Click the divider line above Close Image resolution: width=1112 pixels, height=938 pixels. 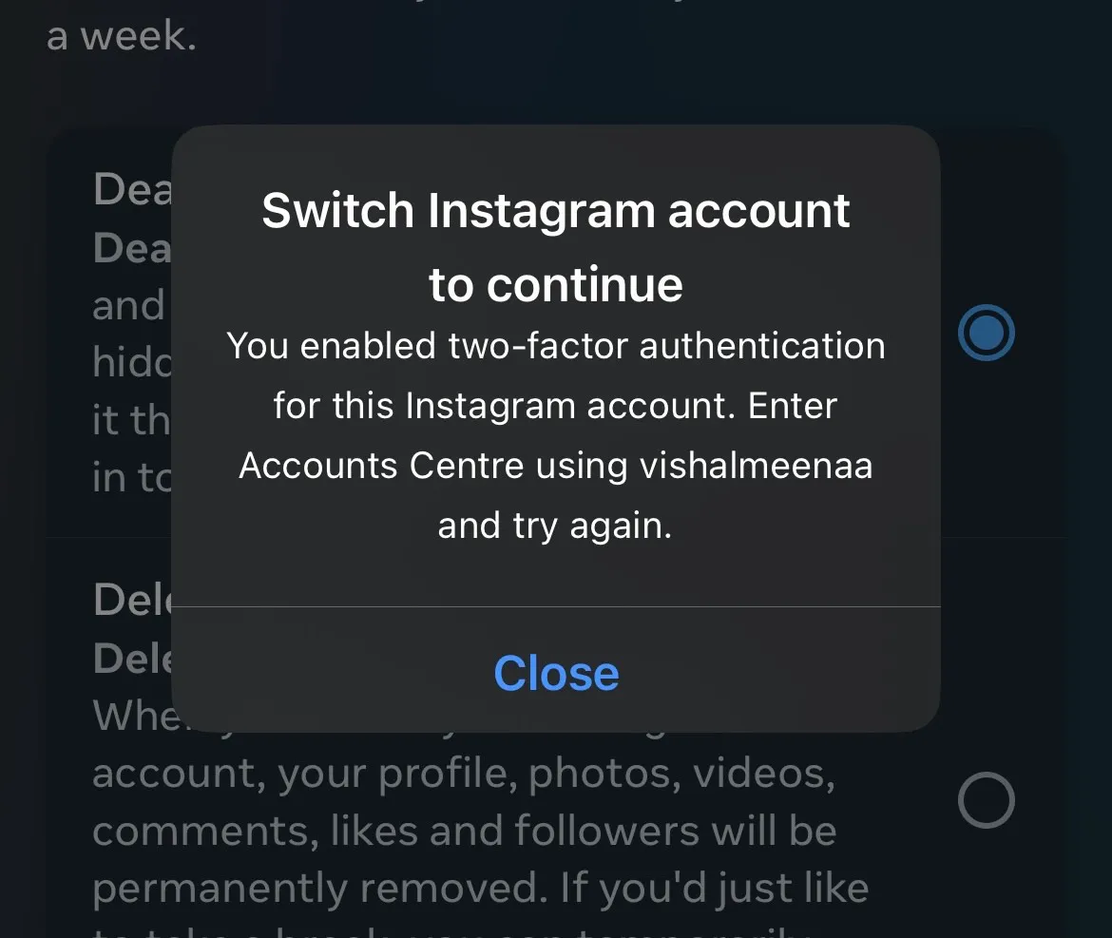pyautogui.click(x=556, y=607)
